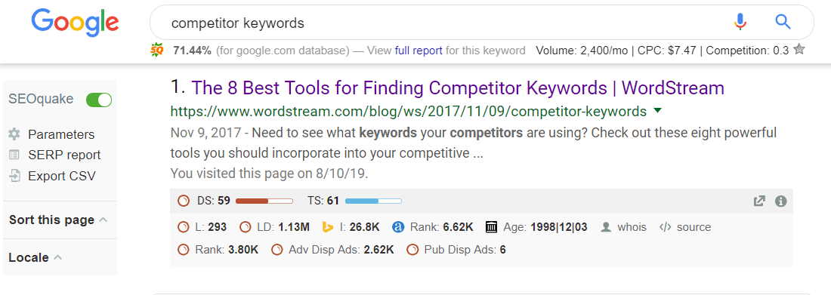Click the blue magnifier search icon
This screenshot has width=831, height=295.
783,22
